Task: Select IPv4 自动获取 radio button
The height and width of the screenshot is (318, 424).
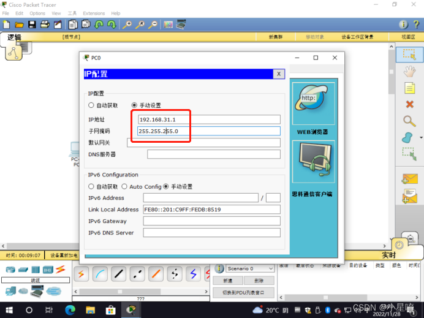Action: point(91,105)
